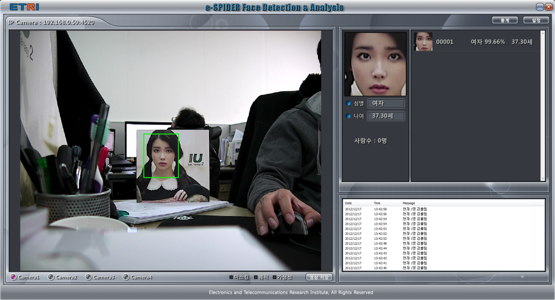The height and width of the screenshot is (300, 555).
Task: Click the 성별 (gender) value field
Action: [x=386, y=103]
